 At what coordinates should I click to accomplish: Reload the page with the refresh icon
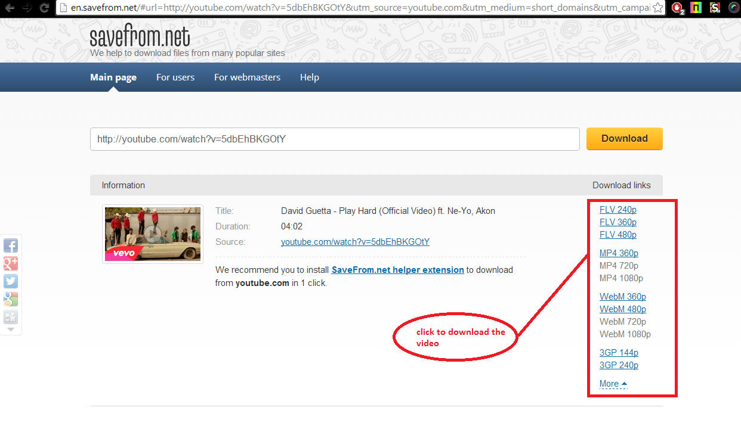tap(44, 8)
